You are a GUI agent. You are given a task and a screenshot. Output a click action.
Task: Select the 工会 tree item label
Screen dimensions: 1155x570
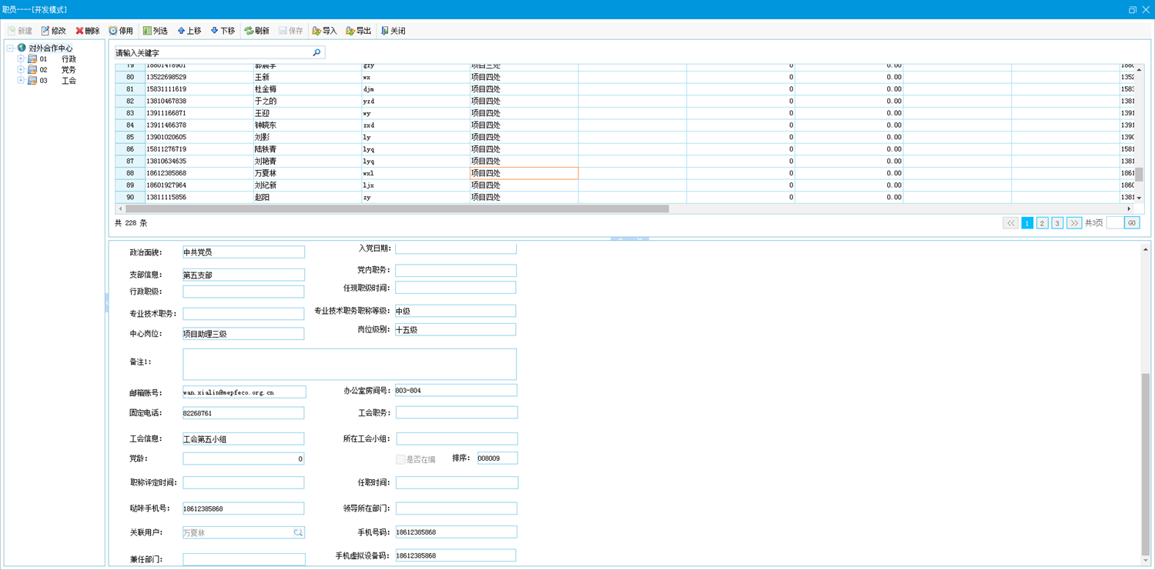[x=69, y=80]
